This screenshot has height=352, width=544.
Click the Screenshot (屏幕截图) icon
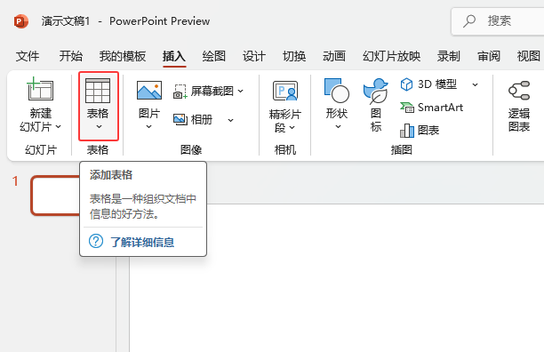click(180, 92)
